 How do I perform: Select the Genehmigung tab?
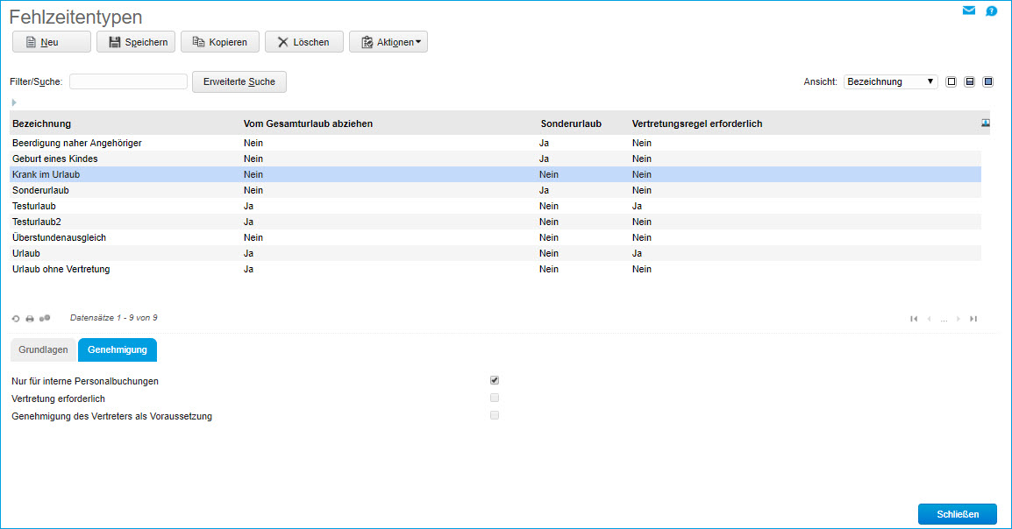[118, 349]
